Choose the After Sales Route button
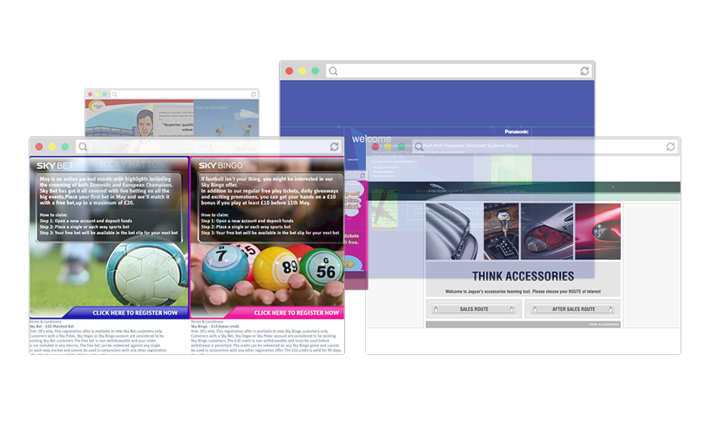Viewport: 718px width, 433px height. point(572,309)
